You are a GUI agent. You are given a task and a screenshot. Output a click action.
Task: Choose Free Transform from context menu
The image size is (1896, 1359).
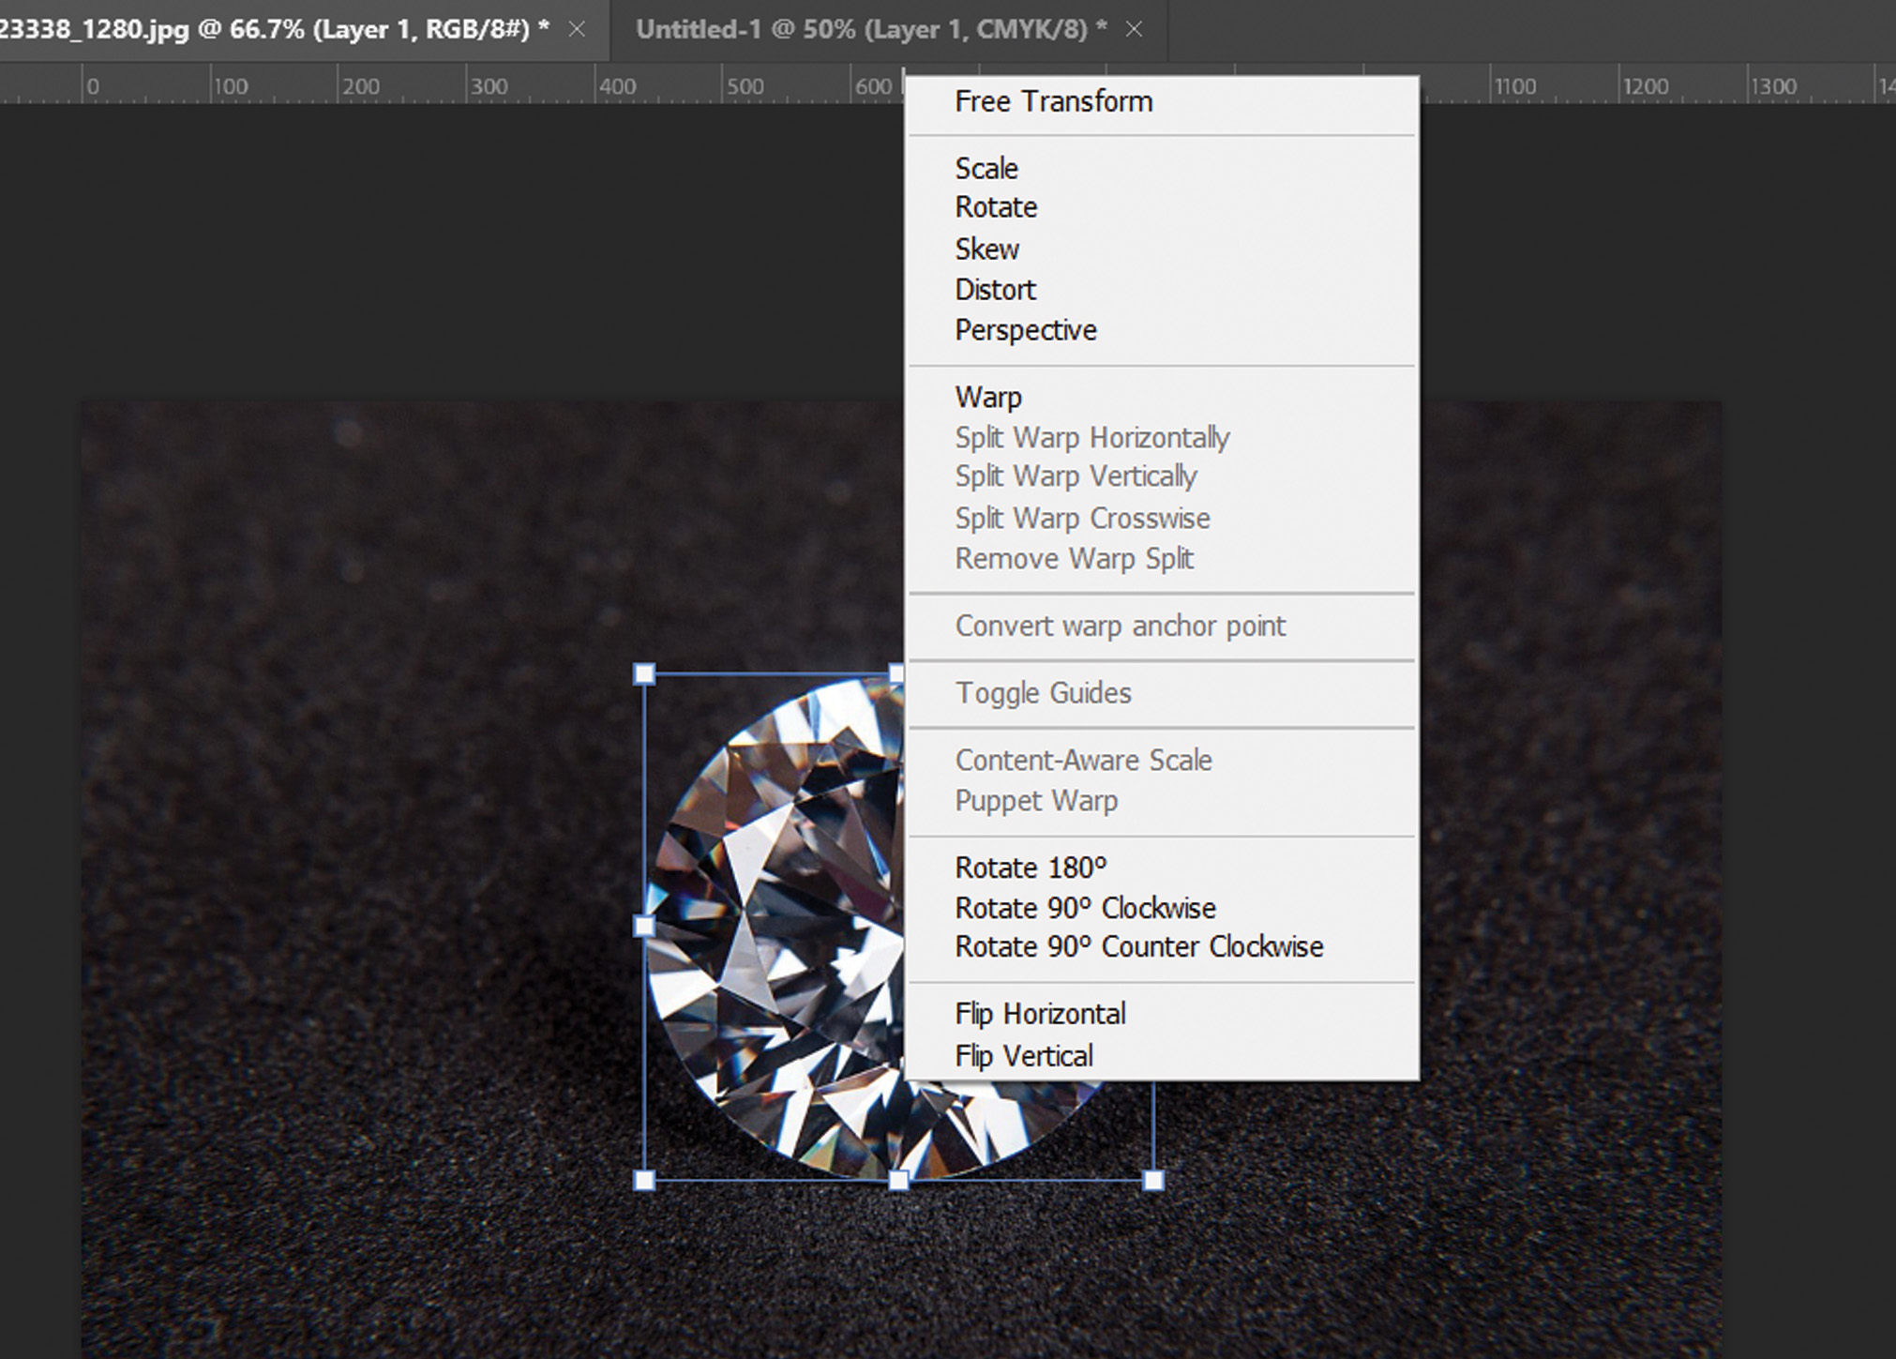pyautogui.click(x=1053, y=101)
